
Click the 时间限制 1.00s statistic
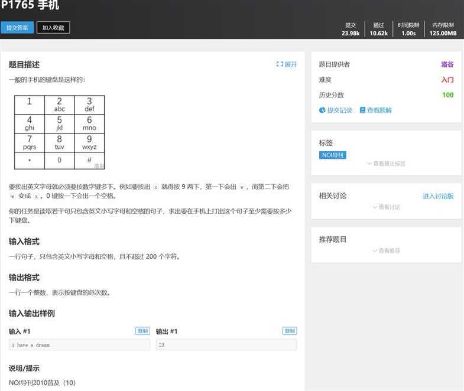click(x=408, y=30)
